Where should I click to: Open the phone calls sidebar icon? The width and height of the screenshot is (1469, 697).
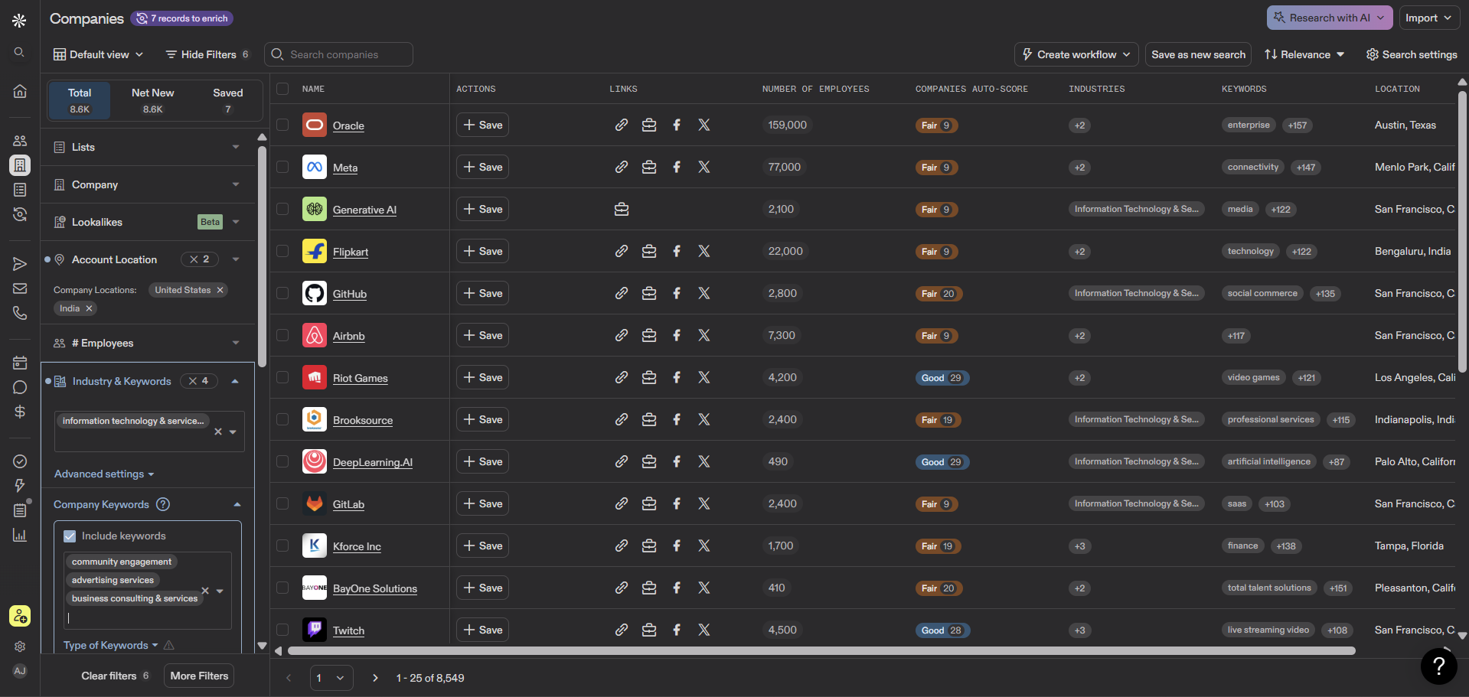pos(20,313)
